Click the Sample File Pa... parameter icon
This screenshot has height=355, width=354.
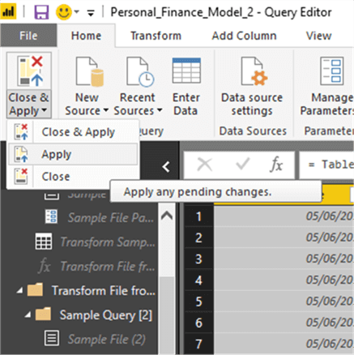coord(51,216)
